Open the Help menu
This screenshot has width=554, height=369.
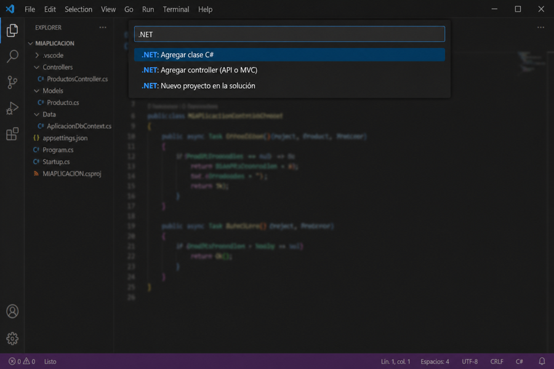205,9
